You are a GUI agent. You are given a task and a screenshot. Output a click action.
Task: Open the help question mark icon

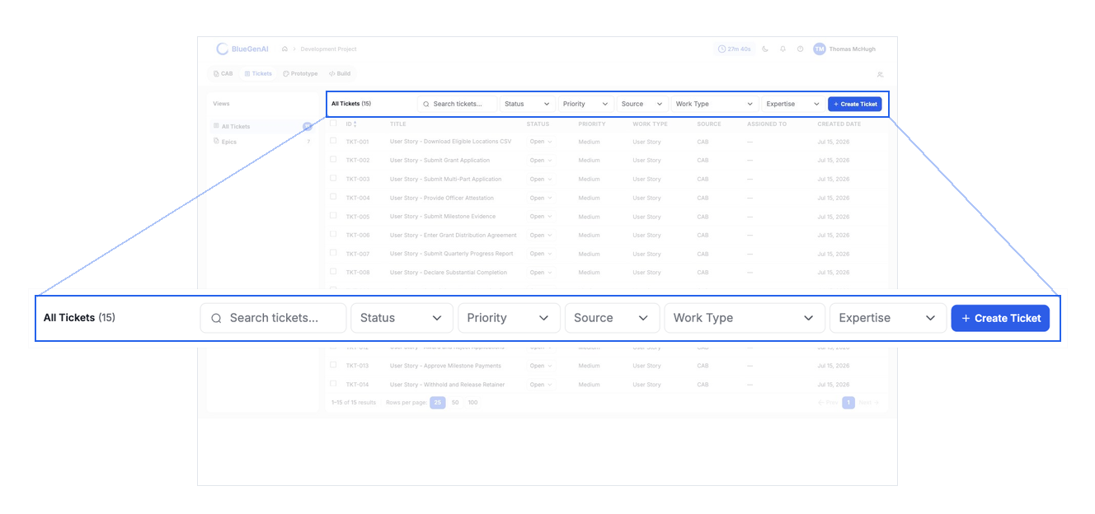pos(800,49)
